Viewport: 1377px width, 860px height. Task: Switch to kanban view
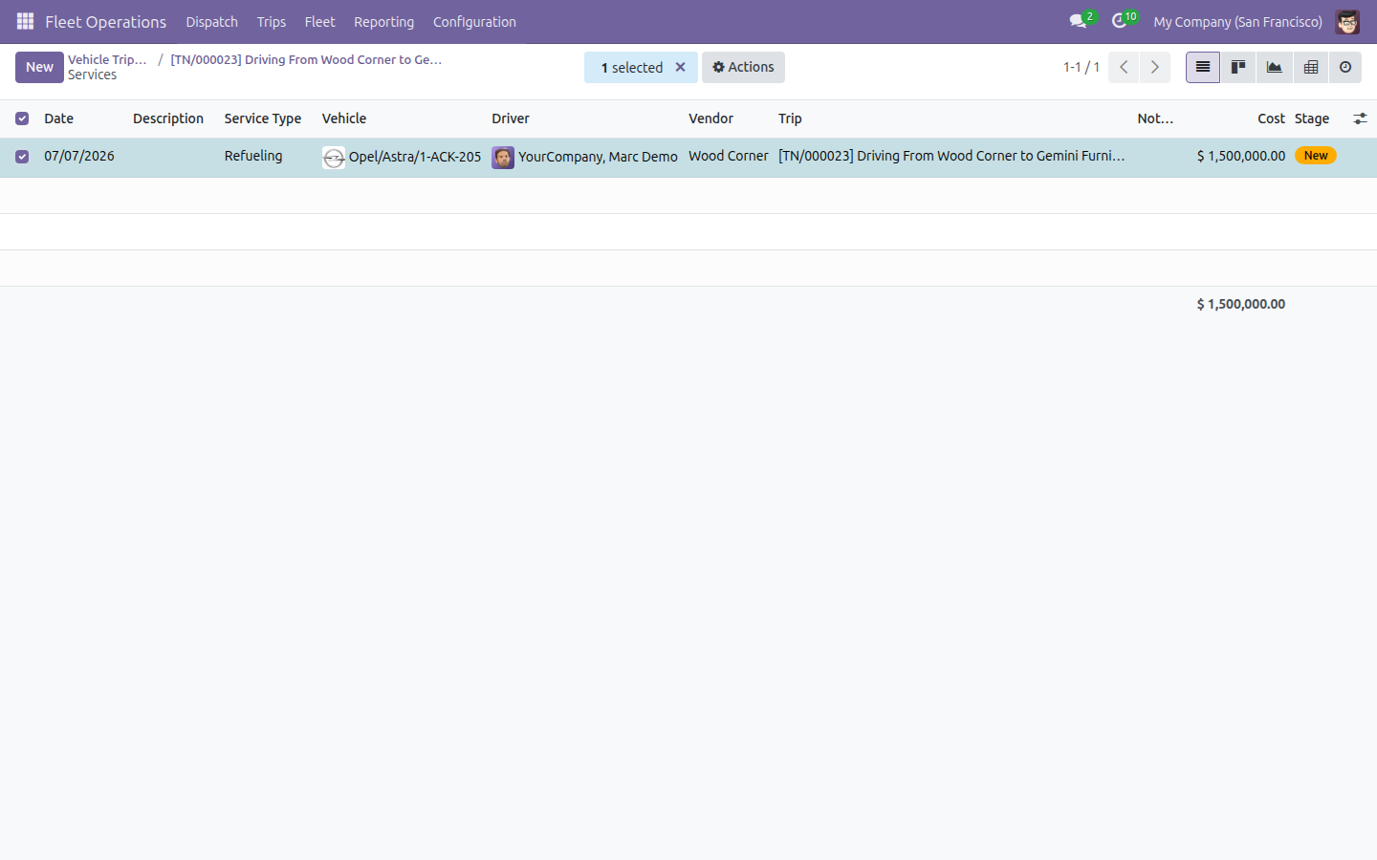point(1238,67)
